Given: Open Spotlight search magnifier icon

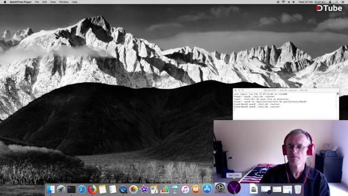Looking at the screenshot, I should point(337,2).
